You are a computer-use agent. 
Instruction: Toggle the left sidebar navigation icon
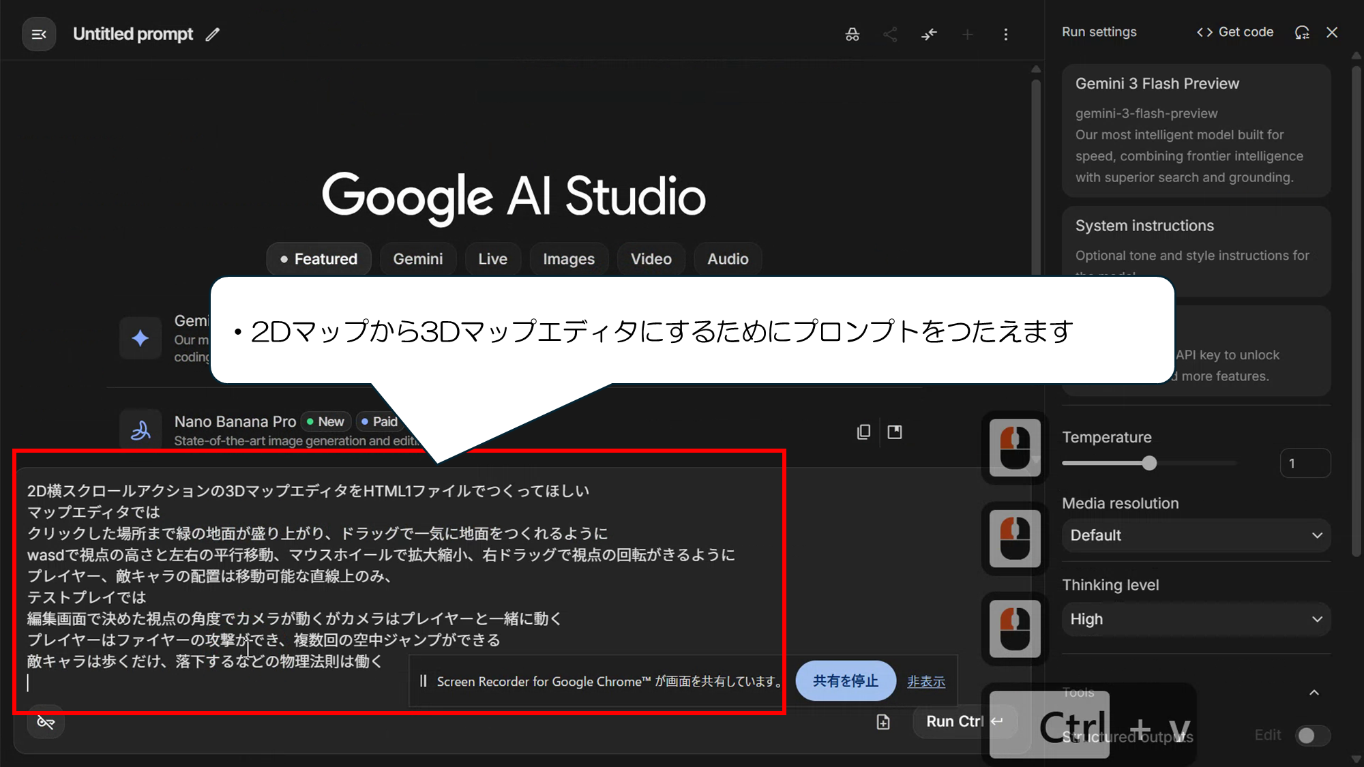39,34
